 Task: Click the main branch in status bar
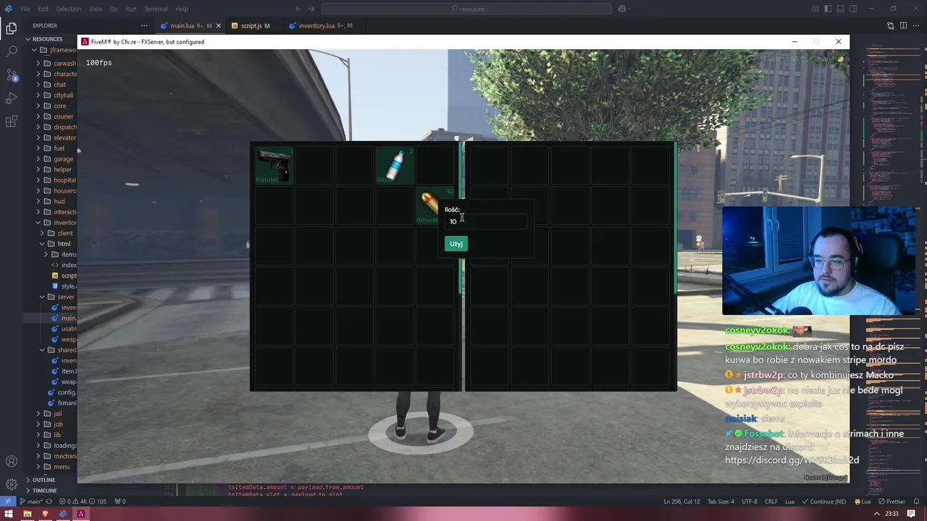(x=31, y=501)
